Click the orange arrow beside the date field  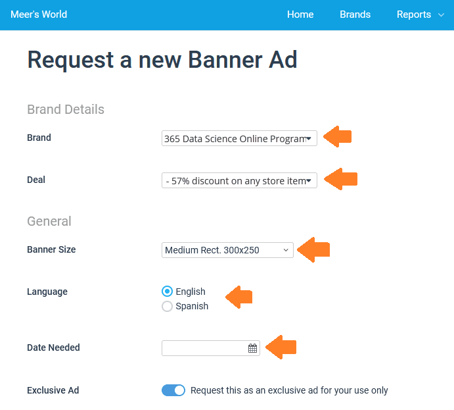coord(280,347)
